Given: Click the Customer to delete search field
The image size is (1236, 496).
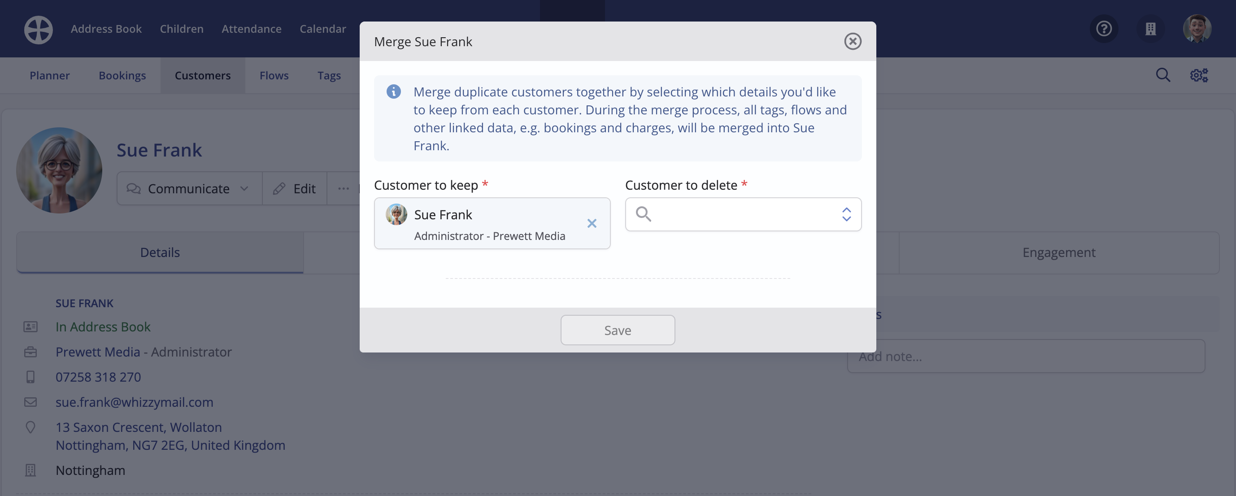Looking at the screenshot, I should [x=743, y=214].
